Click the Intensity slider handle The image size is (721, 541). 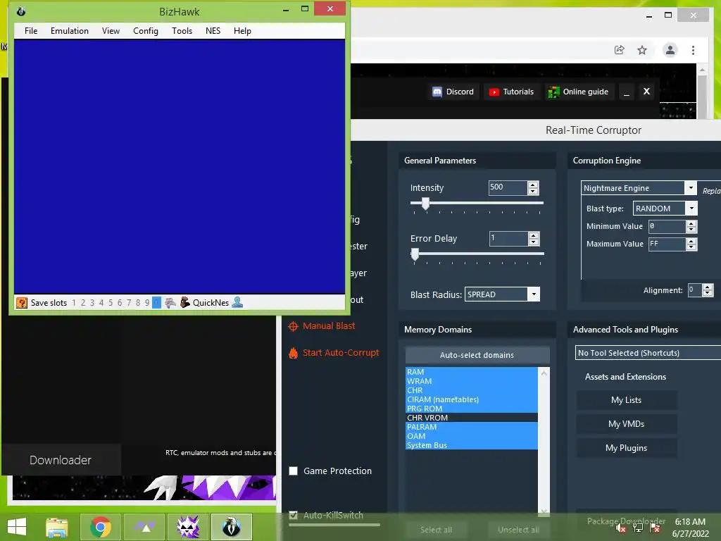coord(426,204)
